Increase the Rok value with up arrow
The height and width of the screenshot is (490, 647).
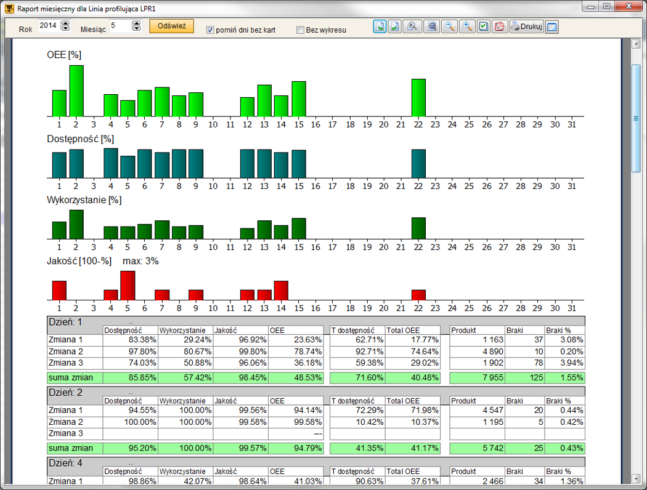tap(65, 23)
